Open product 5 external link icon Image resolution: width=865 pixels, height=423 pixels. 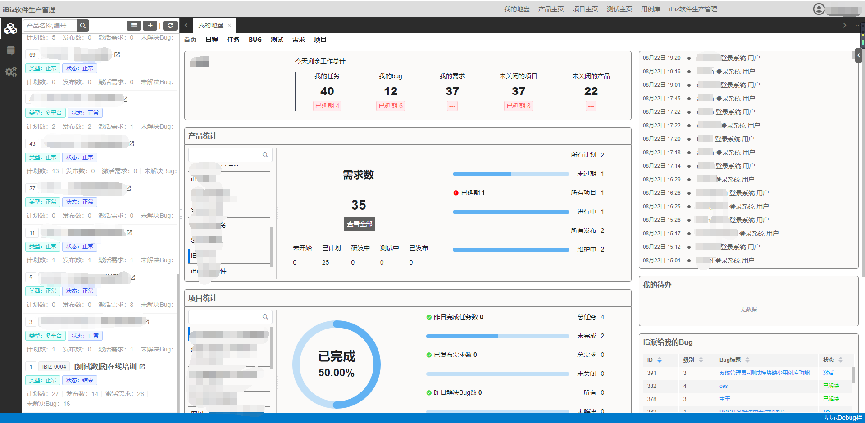133,277
